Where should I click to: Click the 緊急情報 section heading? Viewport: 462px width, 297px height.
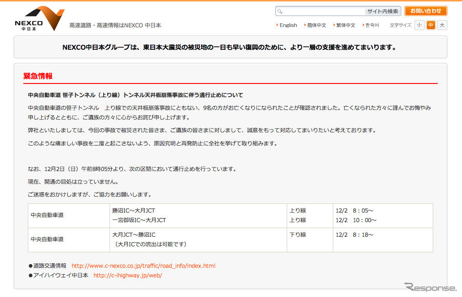38,76
